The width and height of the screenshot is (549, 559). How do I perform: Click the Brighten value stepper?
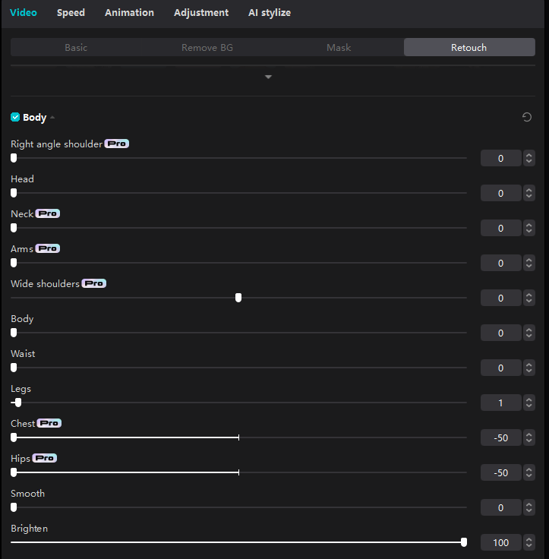529,542
